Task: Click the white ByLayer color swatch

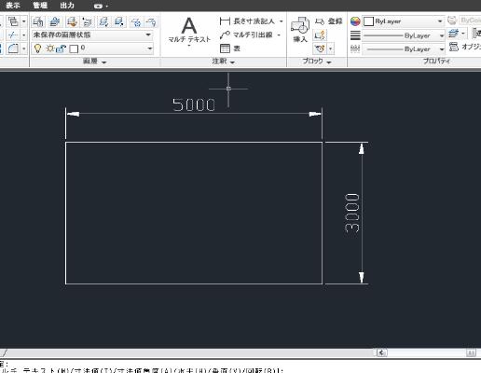Action: (x=368, y=21)
